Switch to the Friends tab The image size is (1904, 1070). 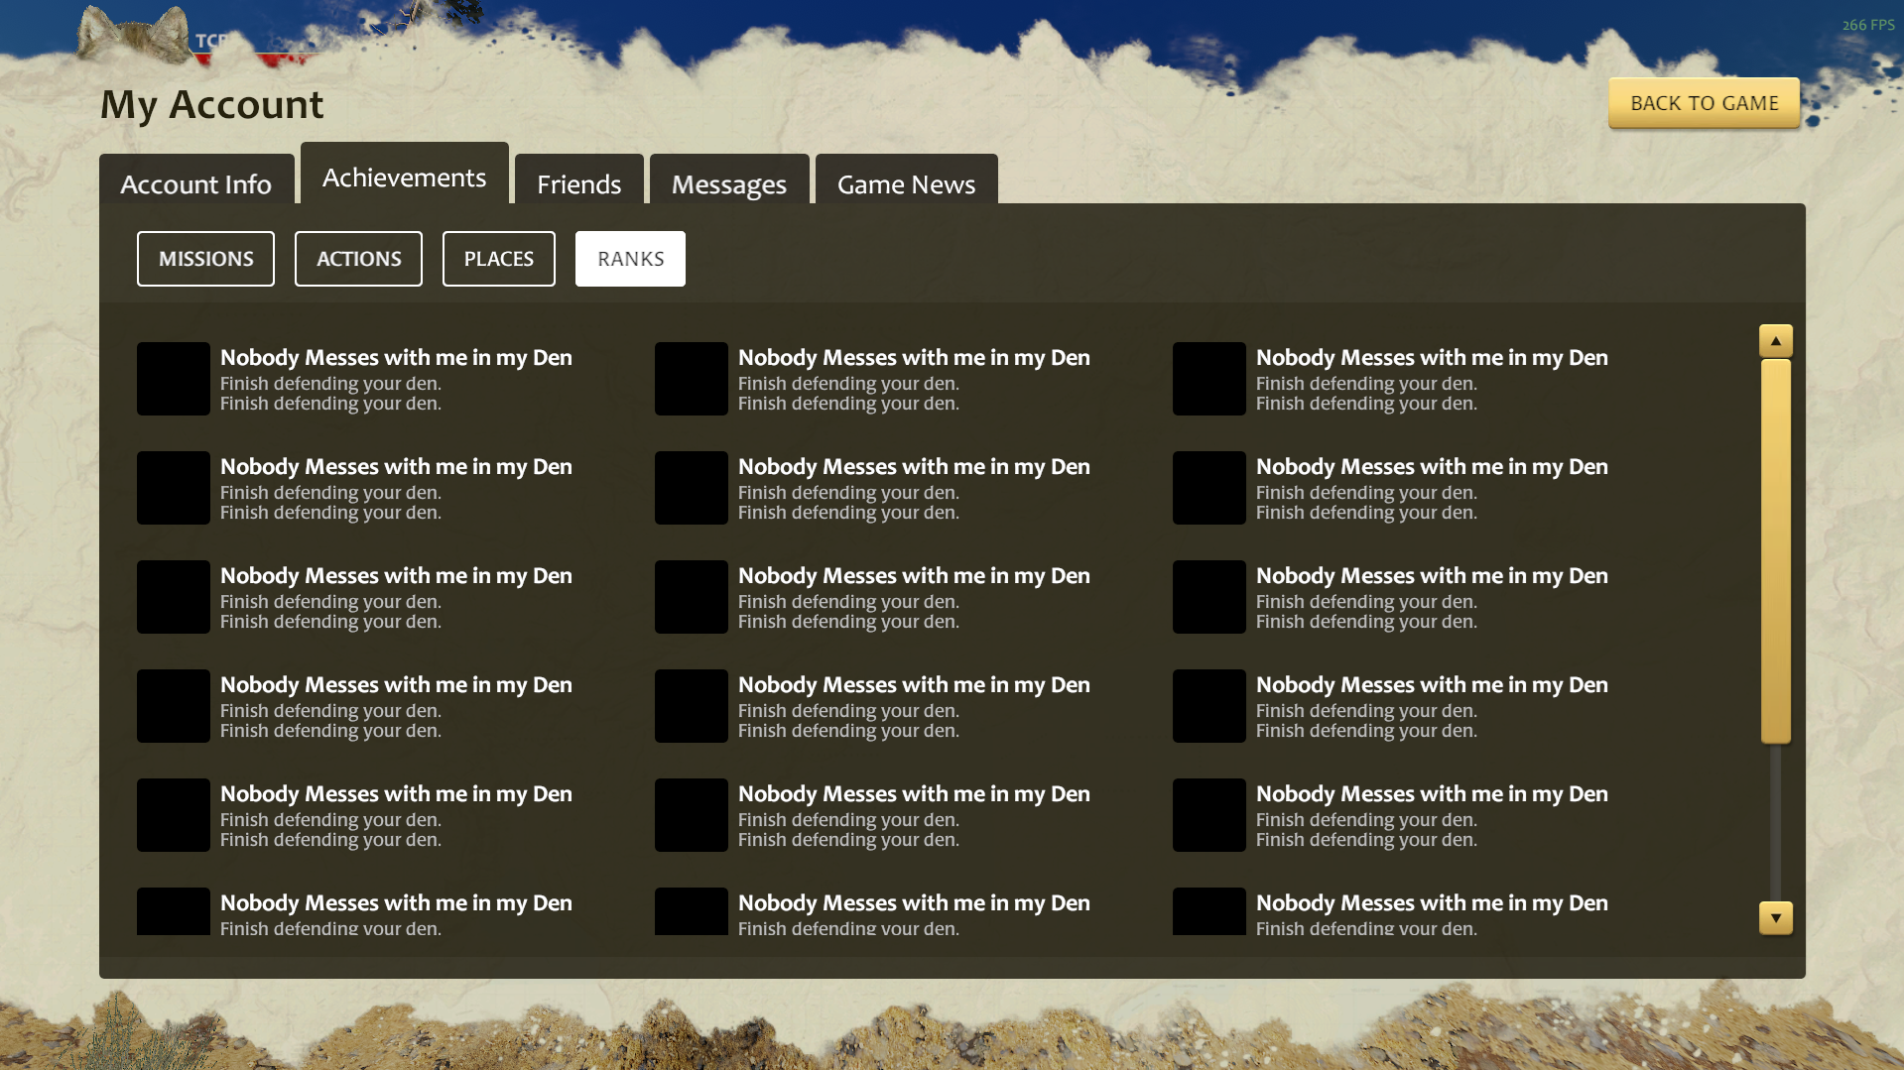click(579, 179)
